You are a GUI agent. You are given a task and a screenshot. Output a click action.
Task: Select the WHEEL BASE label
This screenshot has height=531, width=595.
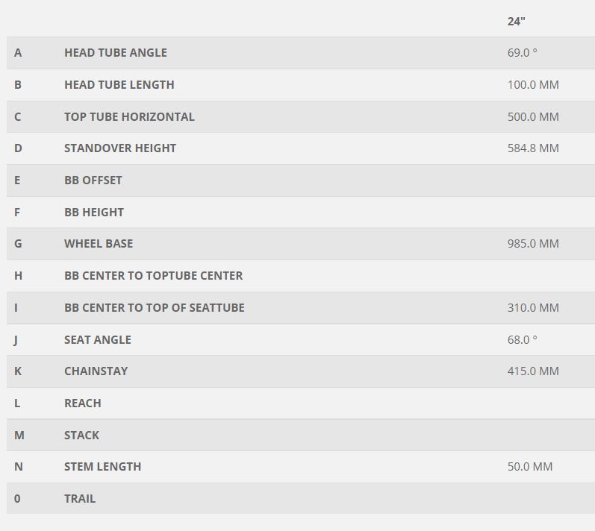pos(99,244)
